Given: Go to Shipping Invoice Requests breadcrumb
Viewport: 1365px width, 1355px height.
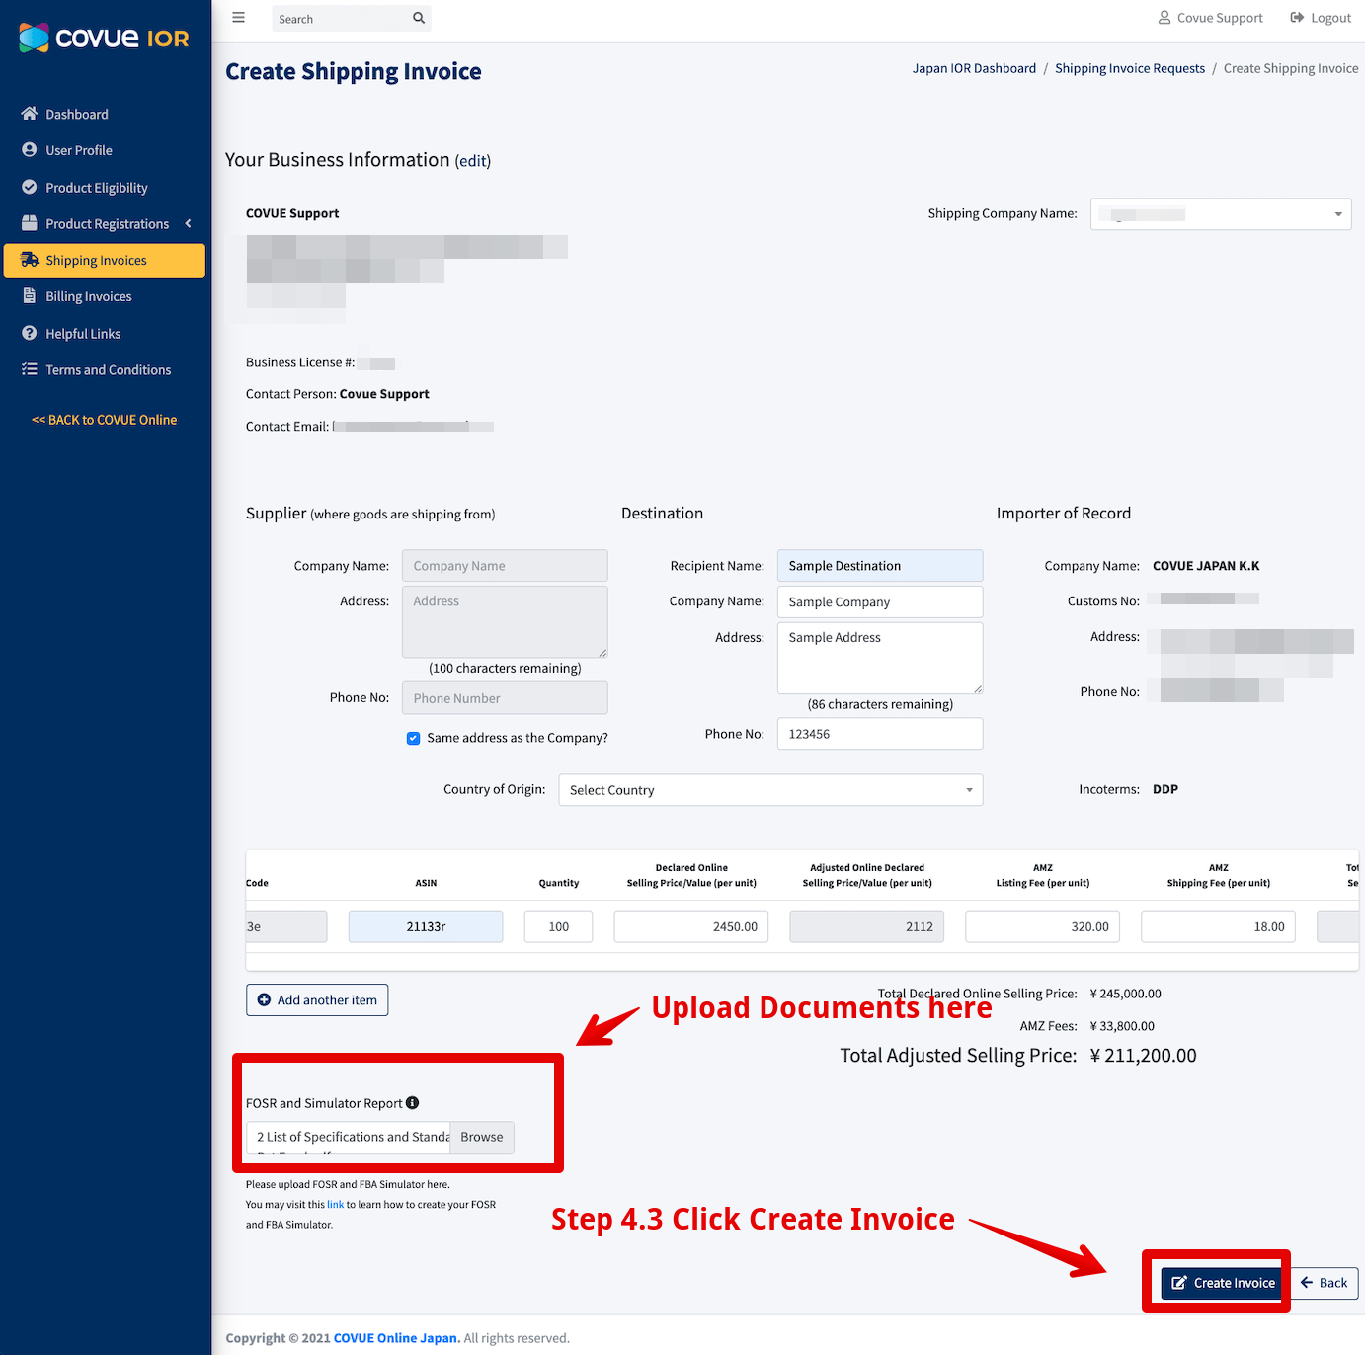Looking at the screenshot, I should point(1130,68).
